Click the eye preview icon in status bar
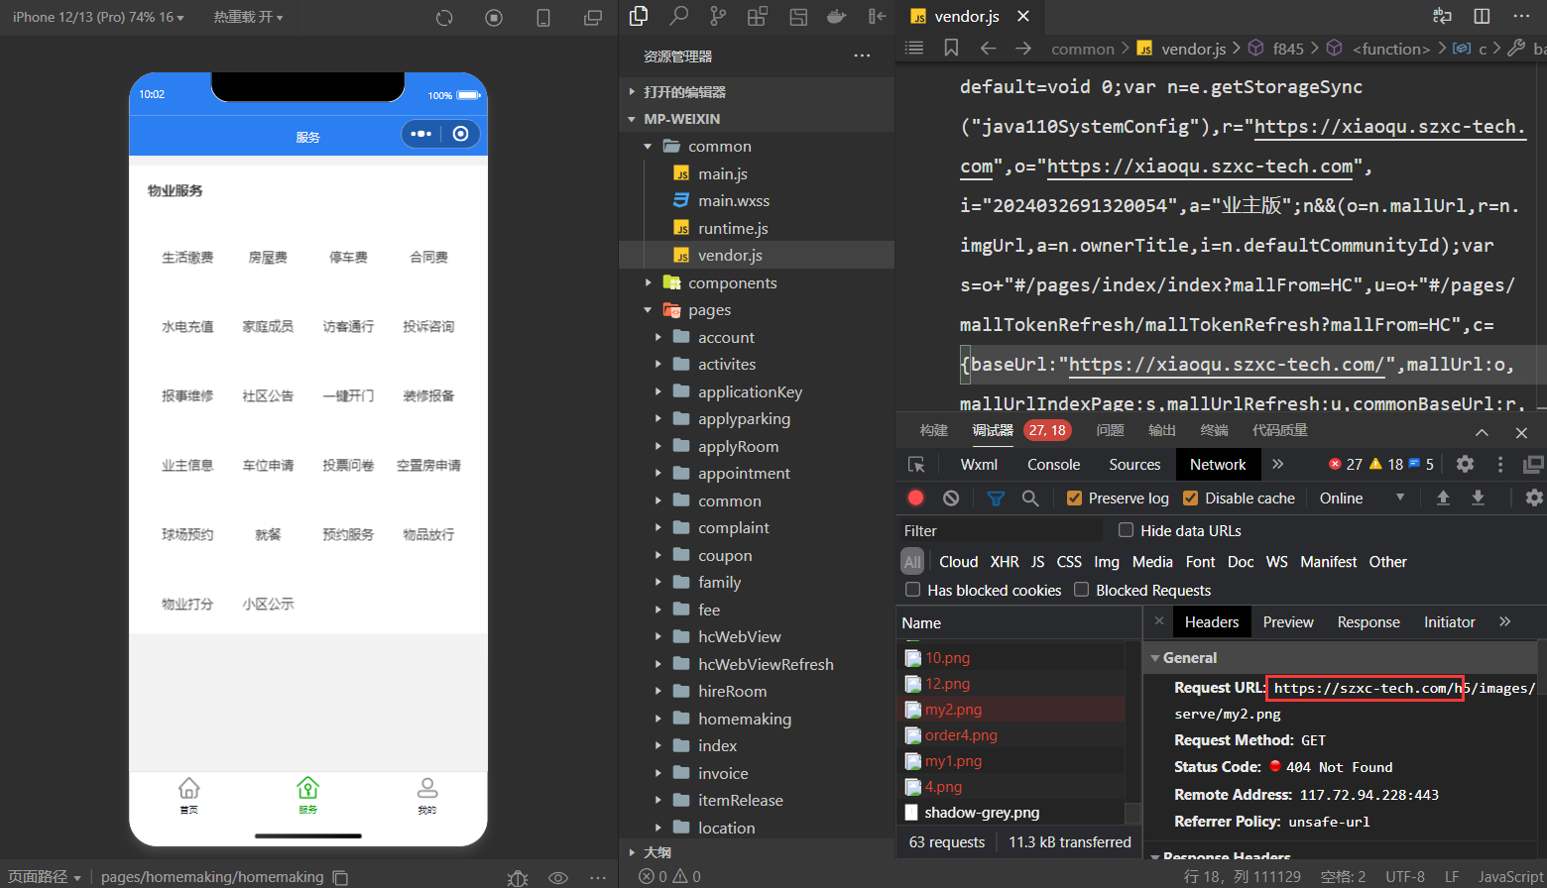Viewport: 1547px width, 888px height. pyautogui.click(x=558, y=877)
